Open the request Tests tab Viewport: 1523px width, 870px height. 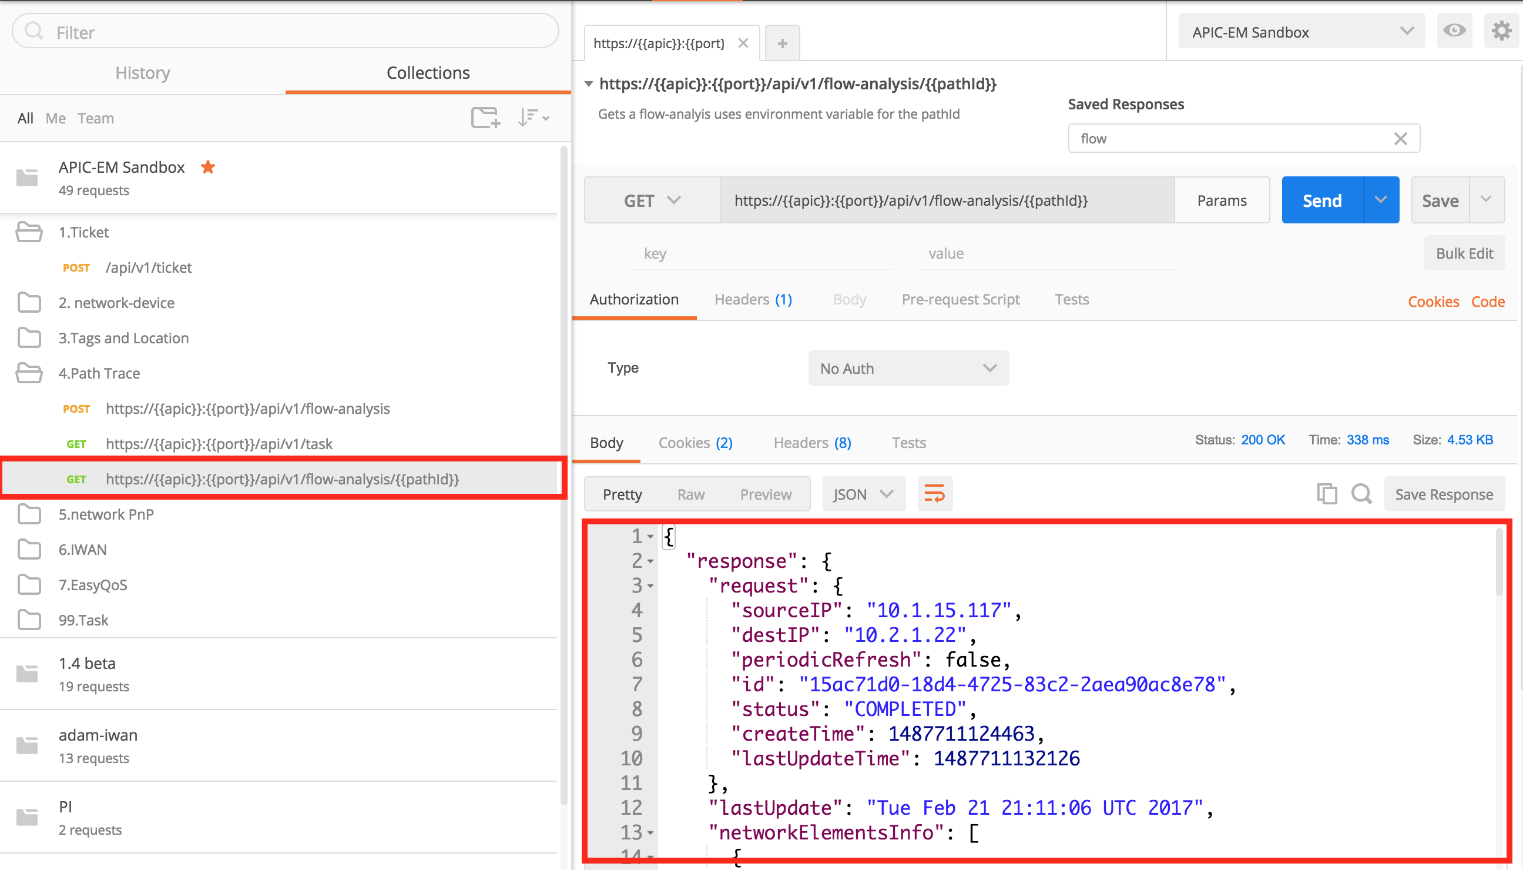click(1072, 299)
